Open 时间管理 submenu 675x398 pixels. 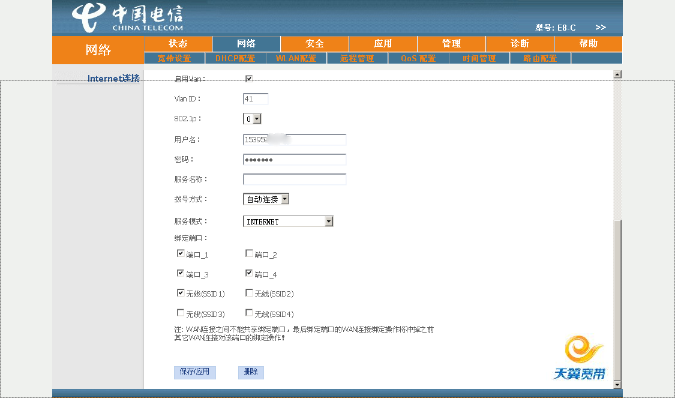coord(479,58)
